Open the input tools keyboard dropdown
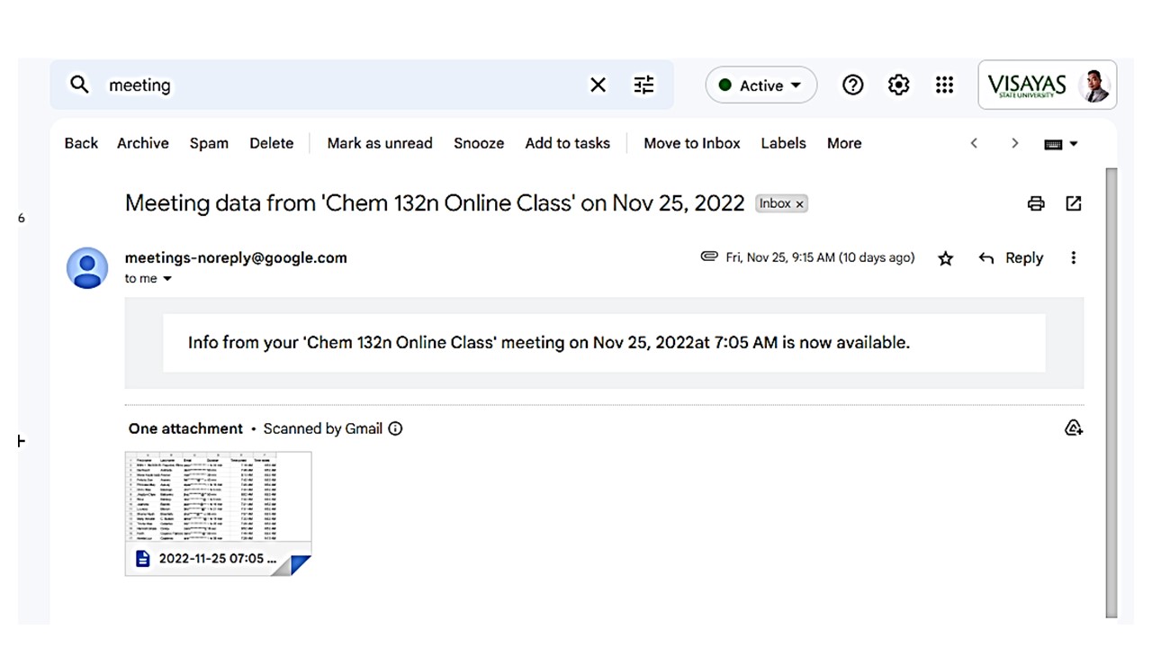This screenshot has width=1152, height=648. (x=1061, y=144)
